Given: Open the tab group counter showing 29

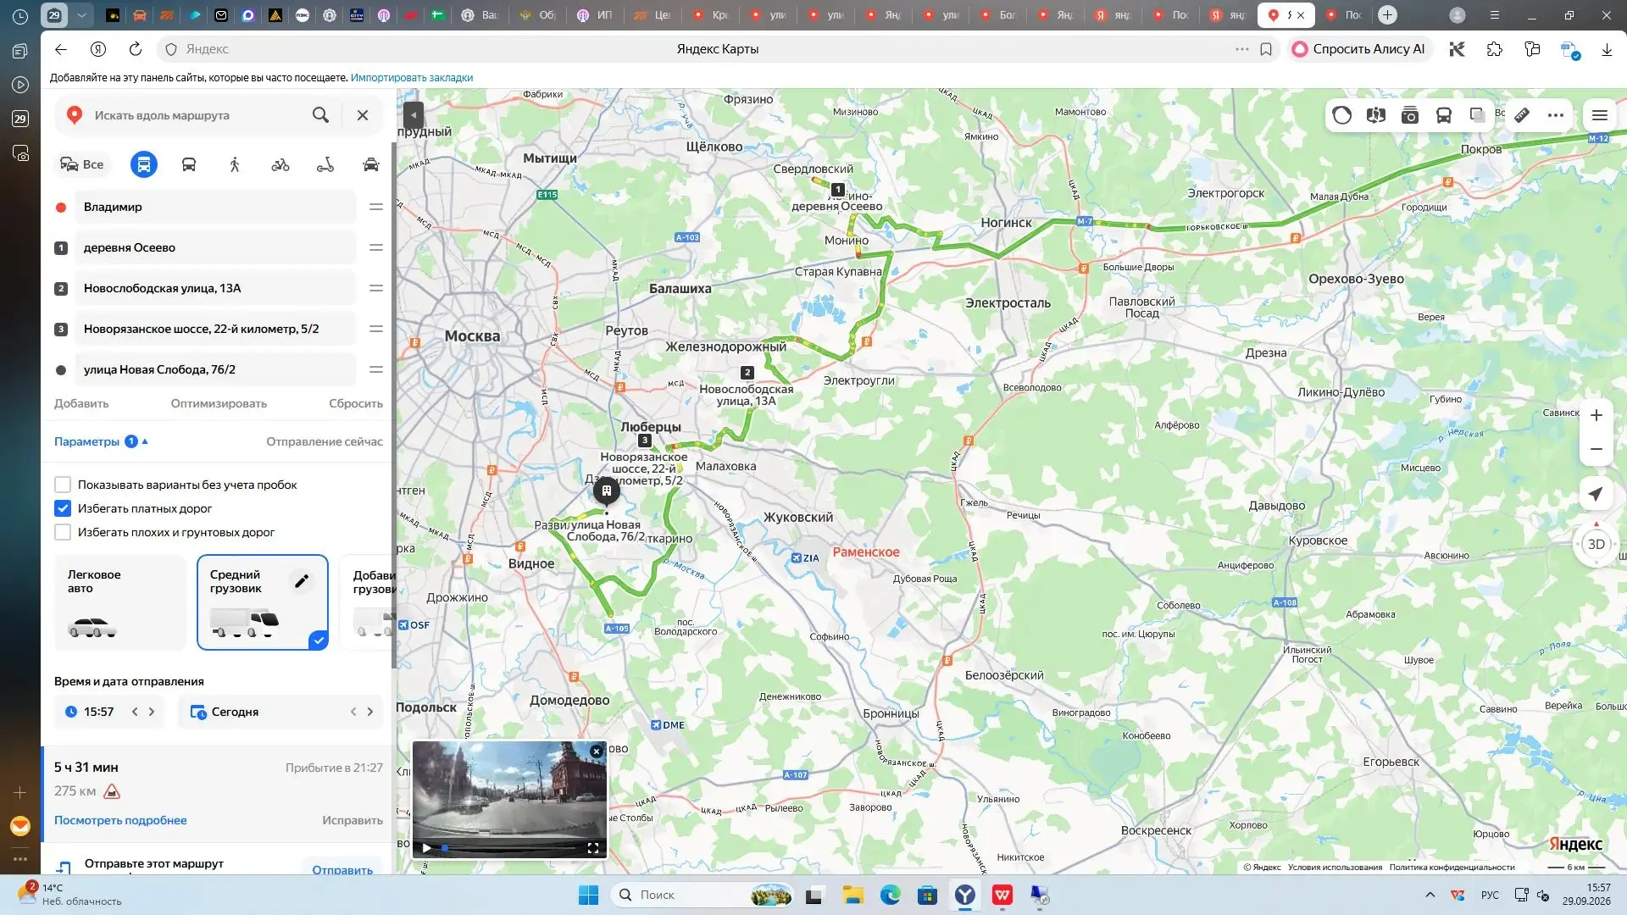Looking at the screenshot, I should pyautogui.click(x=54, y=14).
